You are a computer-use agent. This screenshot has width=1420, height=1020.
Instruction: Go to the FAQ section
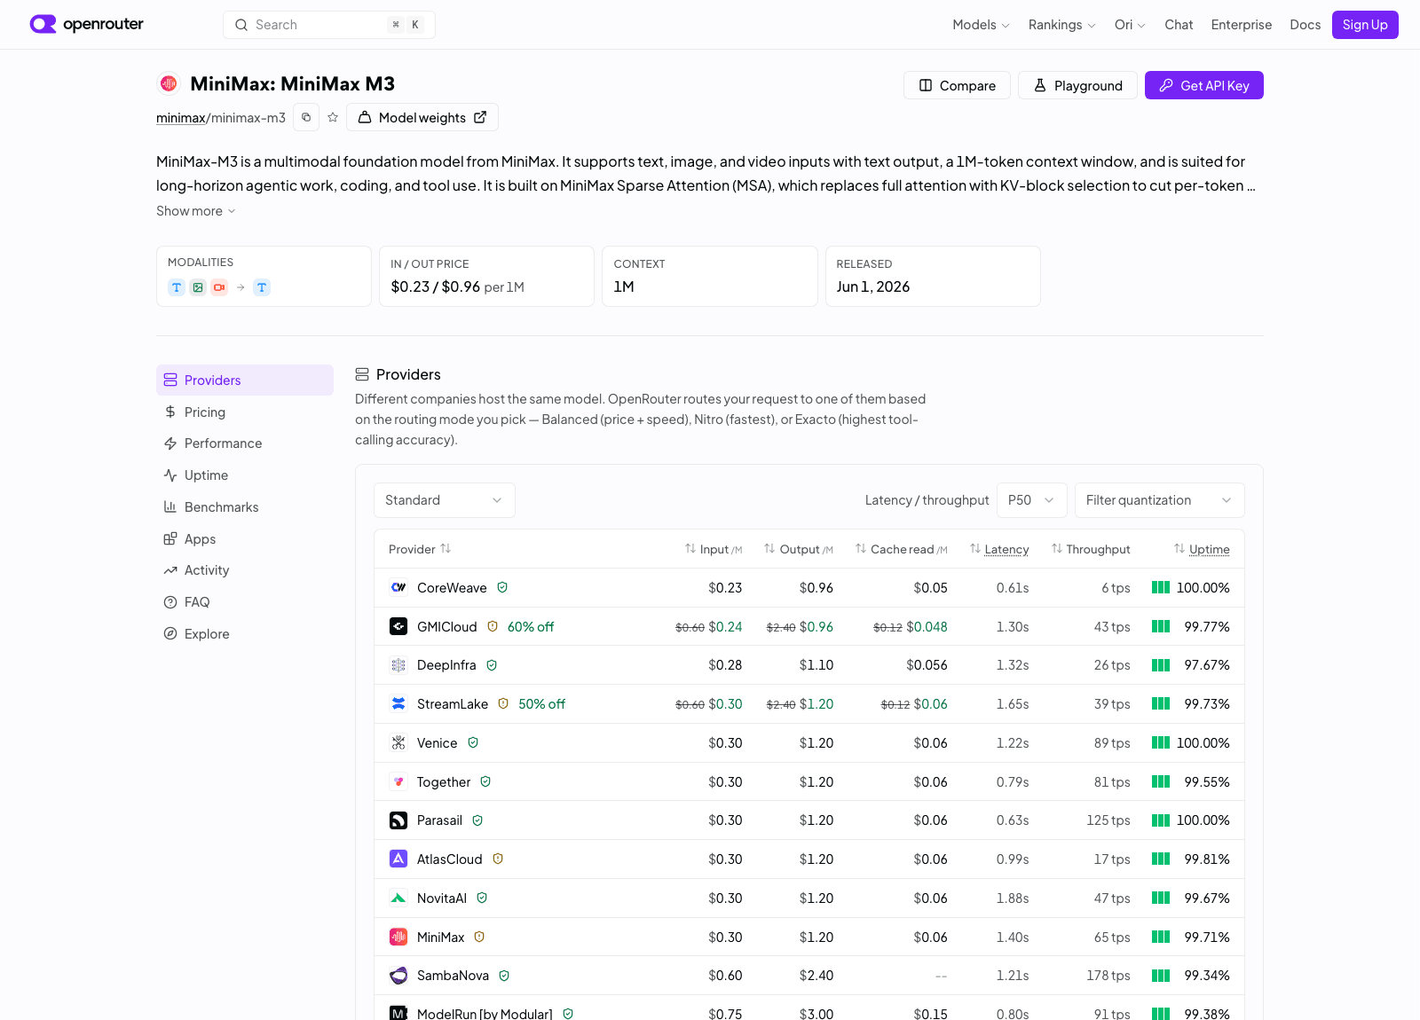pyautogui.click(x=245, y=602)
